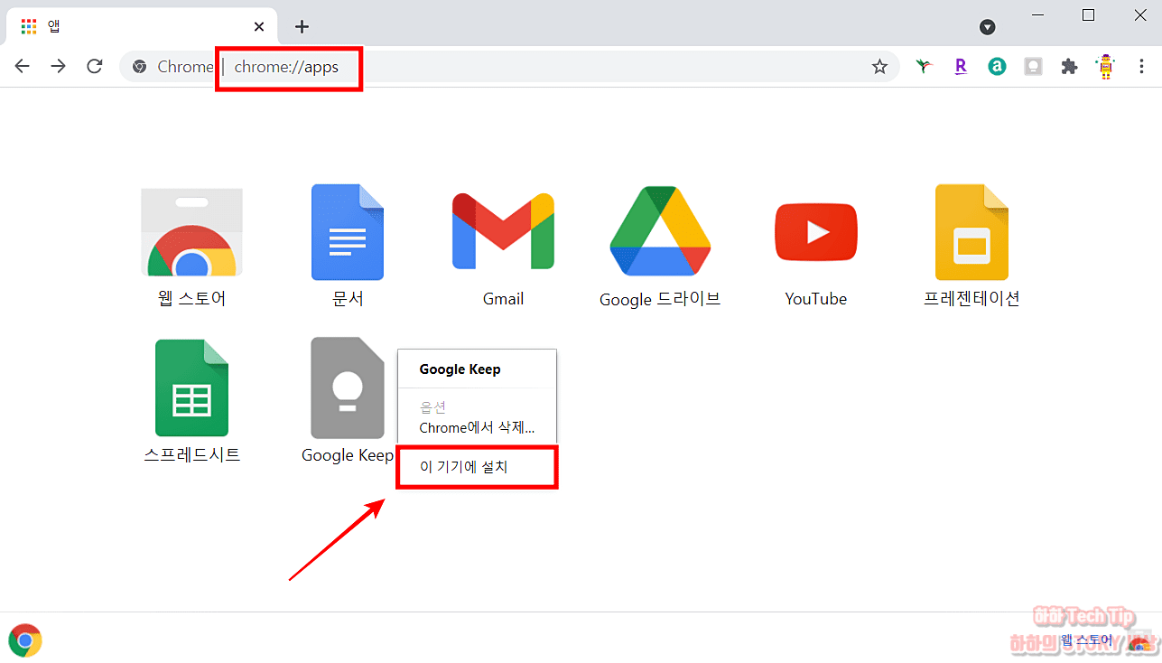
Task: Click the circled dropdown arrow in the title bar
Action: tap(988, 27)
